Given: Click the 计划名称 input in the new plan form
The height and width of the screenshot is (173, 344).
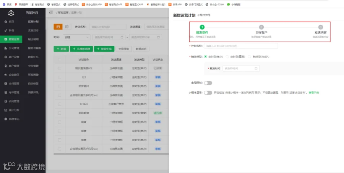Looking at the screenshot, I should pos(241,46).
